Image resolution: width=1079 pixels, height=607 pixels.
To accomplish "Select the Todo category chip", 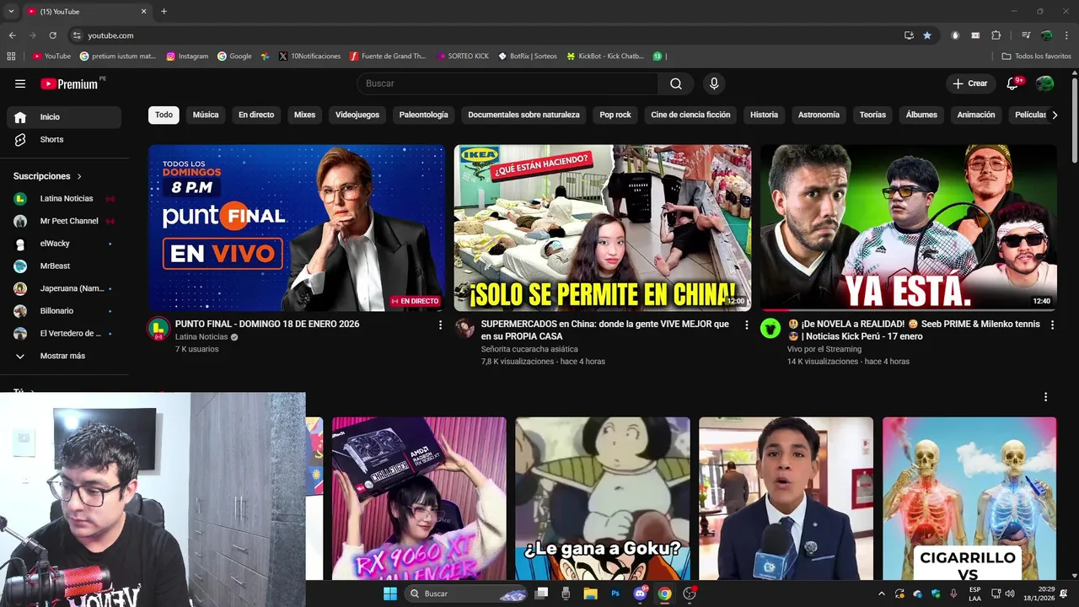I will coord(164,115).
